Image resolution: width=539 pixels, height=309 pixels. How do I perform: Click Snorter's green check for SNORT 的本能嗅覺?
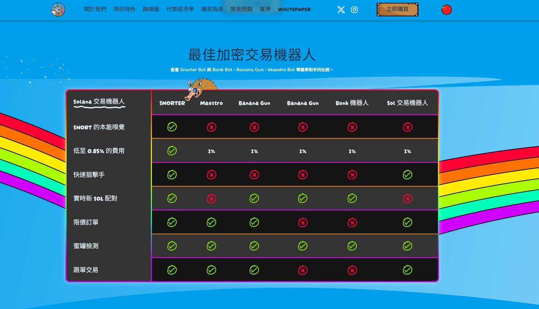[172, 127]
